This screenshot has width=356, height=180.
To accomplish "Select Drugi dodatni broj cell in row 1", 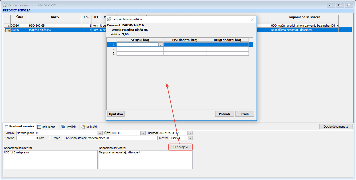I will 227,45.
